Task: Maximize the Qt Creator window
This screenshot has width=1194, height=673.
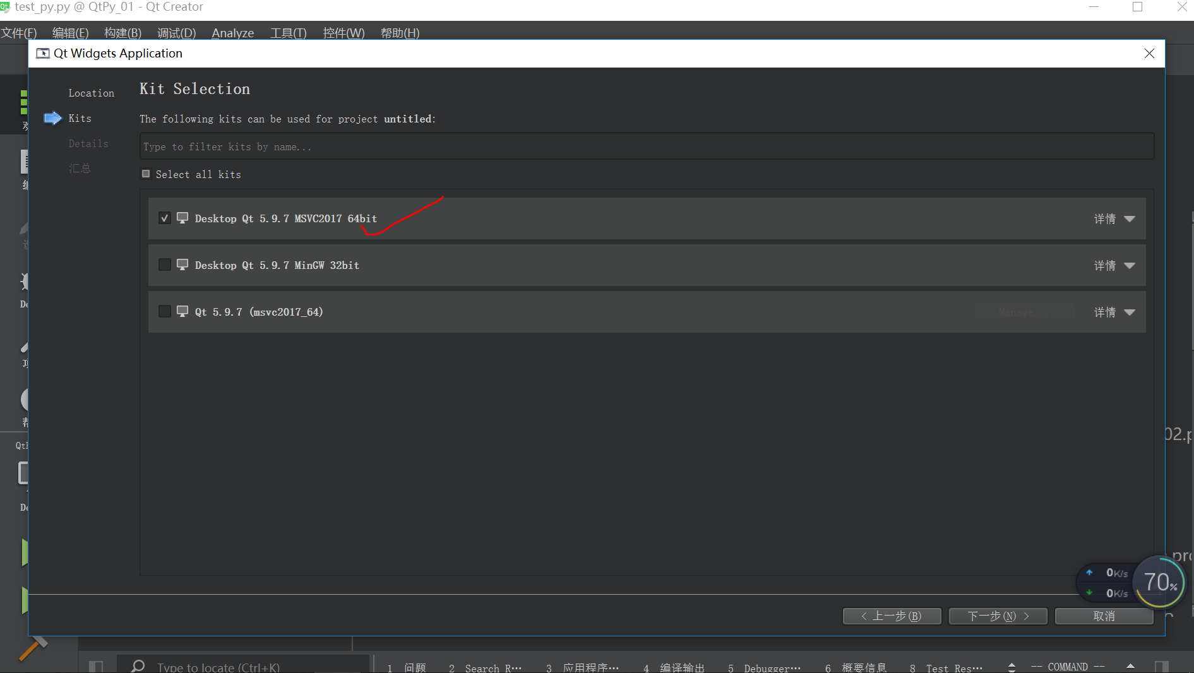Action: pos(1138,7)
